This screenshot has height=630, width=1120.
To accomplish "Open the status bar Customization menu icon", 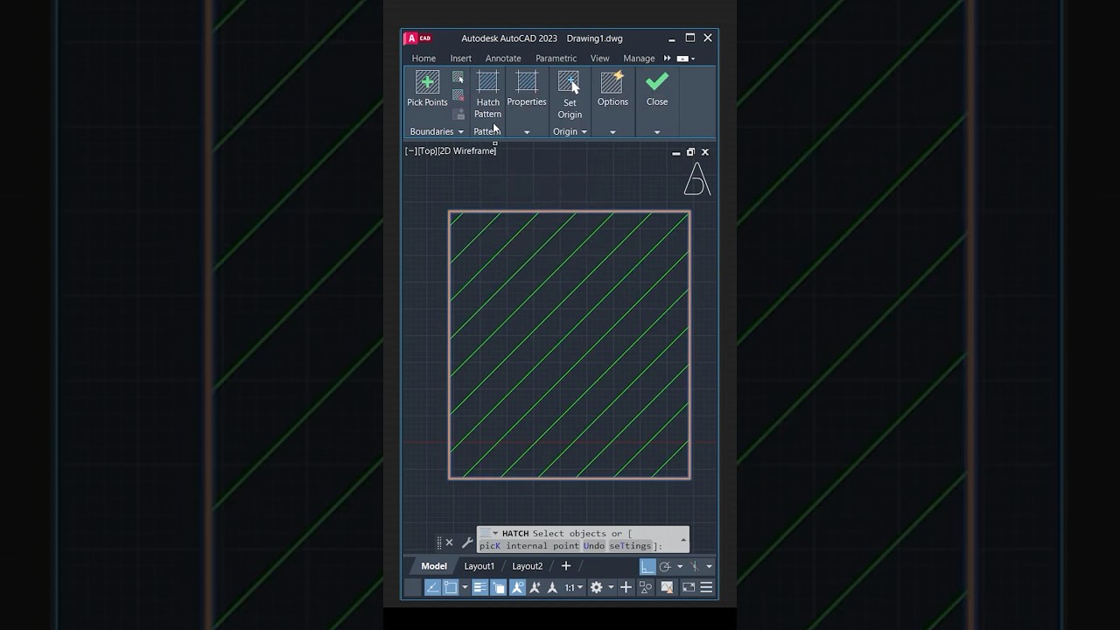I will [706, 587].
